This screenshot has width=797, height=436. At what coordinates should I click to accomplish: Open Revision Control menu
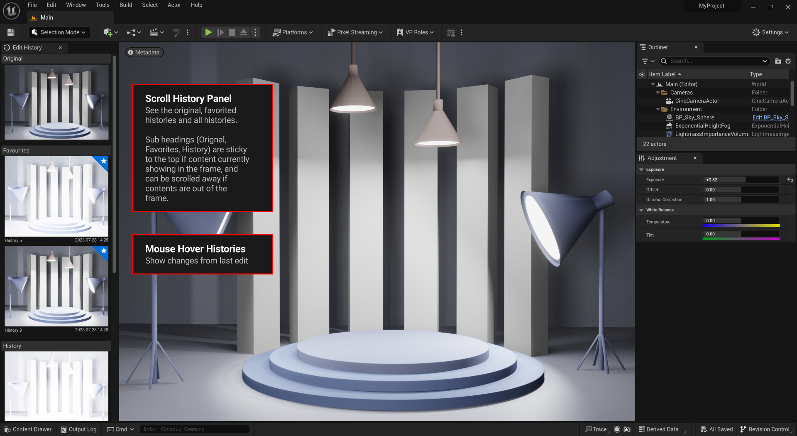(765, 429)
